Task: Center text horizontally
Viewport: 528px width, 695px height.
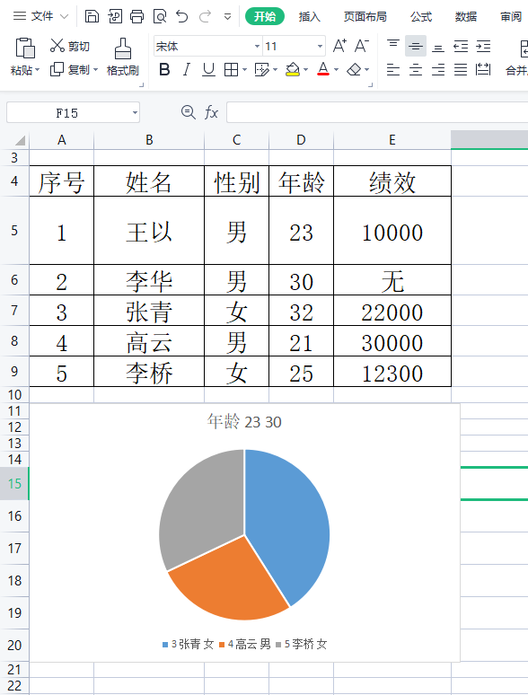Action: (416, 69)
